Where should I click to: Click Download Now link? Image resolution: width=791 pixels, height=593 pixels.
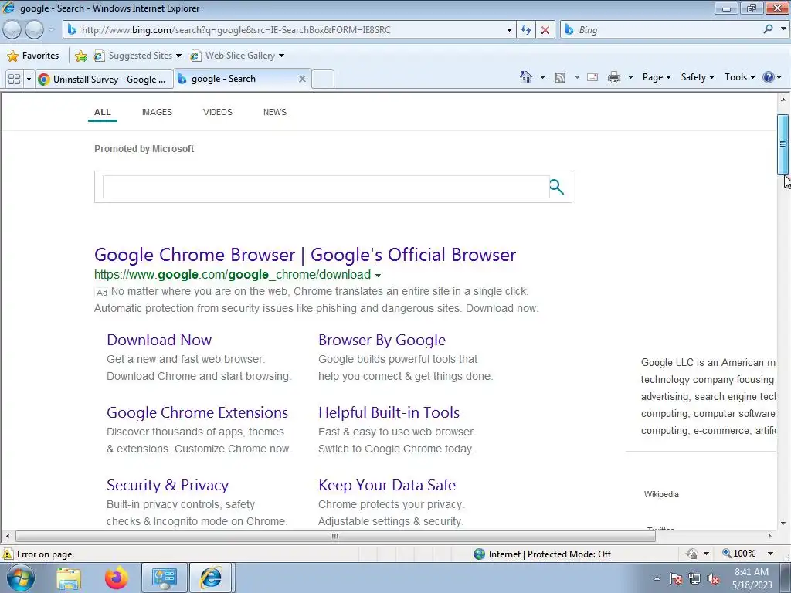click(159, 340)
